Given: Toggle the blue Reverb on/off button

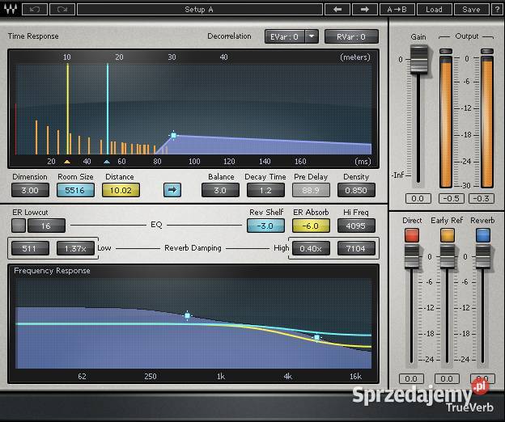Looking at the screenshot, I should pyautogui.click(x=483, y=235).
